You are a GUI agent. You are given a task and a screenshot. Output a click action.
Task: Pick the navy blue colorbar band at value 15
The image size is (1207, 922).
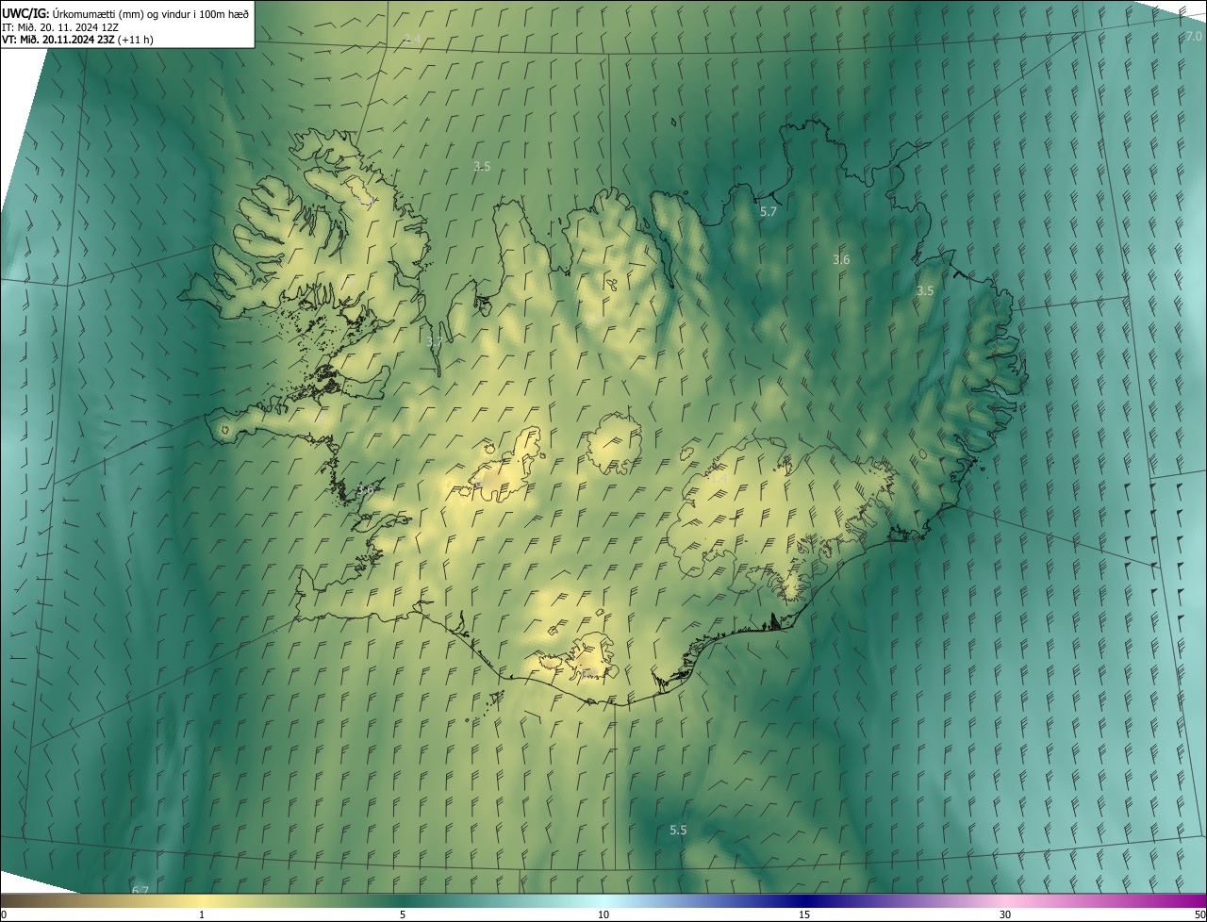(x=804, y=901)
